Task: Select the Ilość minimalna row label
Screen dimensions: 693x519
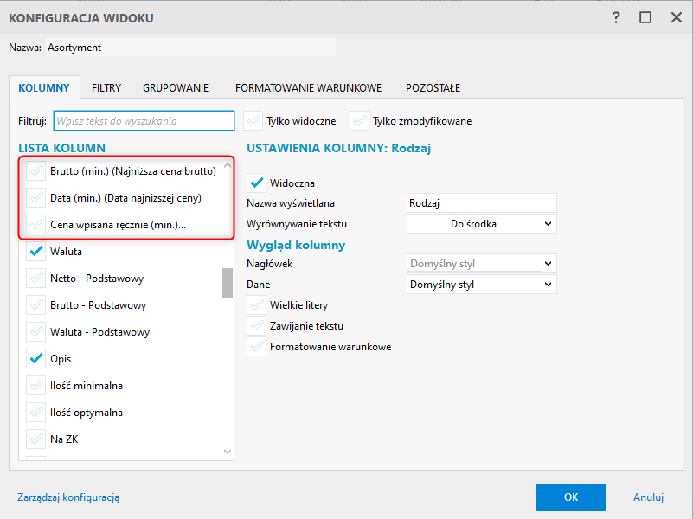Action: tap(87, 386)
